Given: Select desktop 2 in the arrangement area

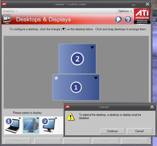Looking at the screenshot, I should [x=77, y=59].
